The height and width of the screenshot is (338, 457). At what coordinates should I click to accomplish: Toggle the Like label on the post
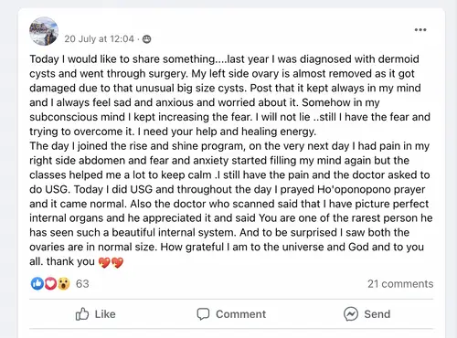(x=105, y=314)
